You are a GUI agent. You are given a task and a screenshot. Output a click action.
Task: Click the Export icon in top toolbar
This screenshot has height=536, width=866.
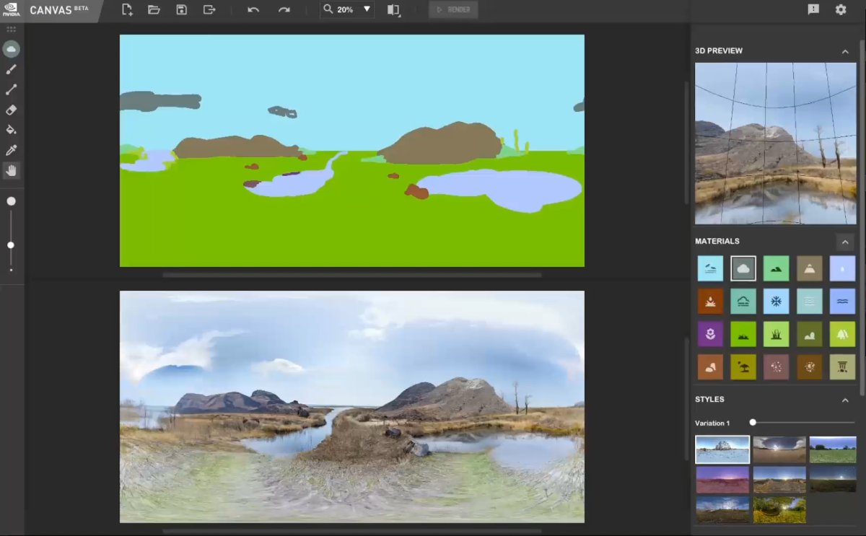209,9
